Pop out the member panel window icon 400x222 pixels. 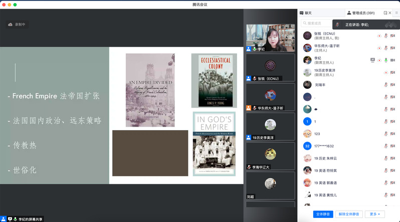(x=385, y=13)
